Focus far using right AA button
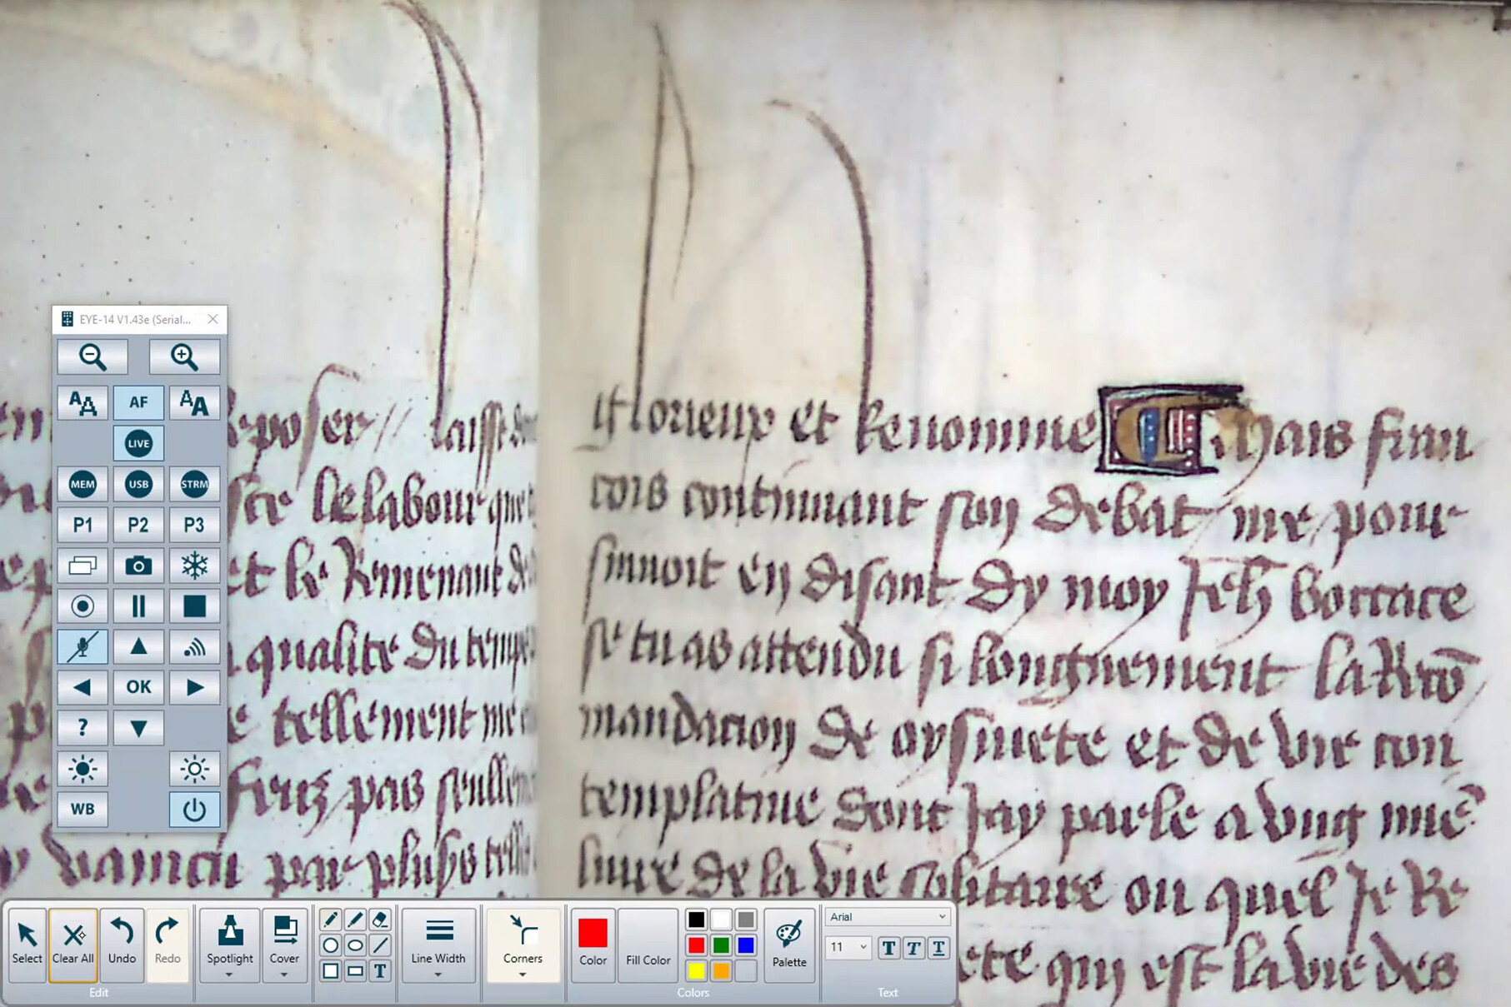 (x=194, y=403)
